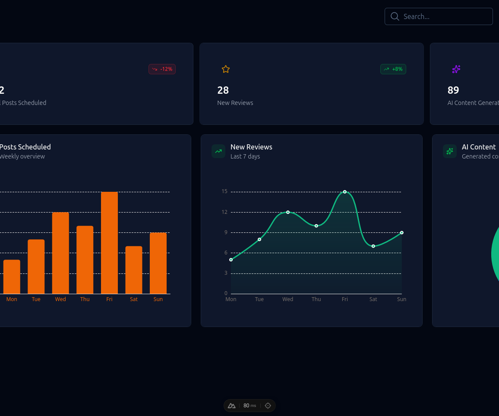Click the trending-up icon beside New Reviews chart title
Image resolution: width=499 pixels, height=416 pixels.
tap(218, 151)
